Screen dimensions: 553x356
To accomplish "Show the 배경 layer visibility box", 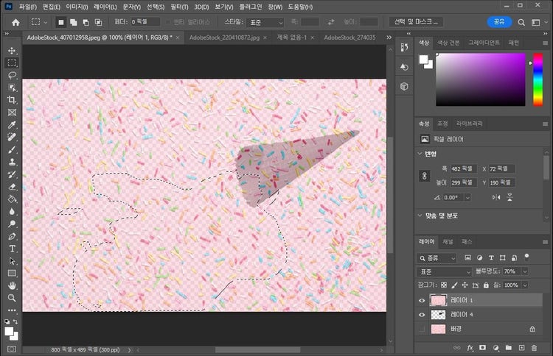I will coord(422,329).
